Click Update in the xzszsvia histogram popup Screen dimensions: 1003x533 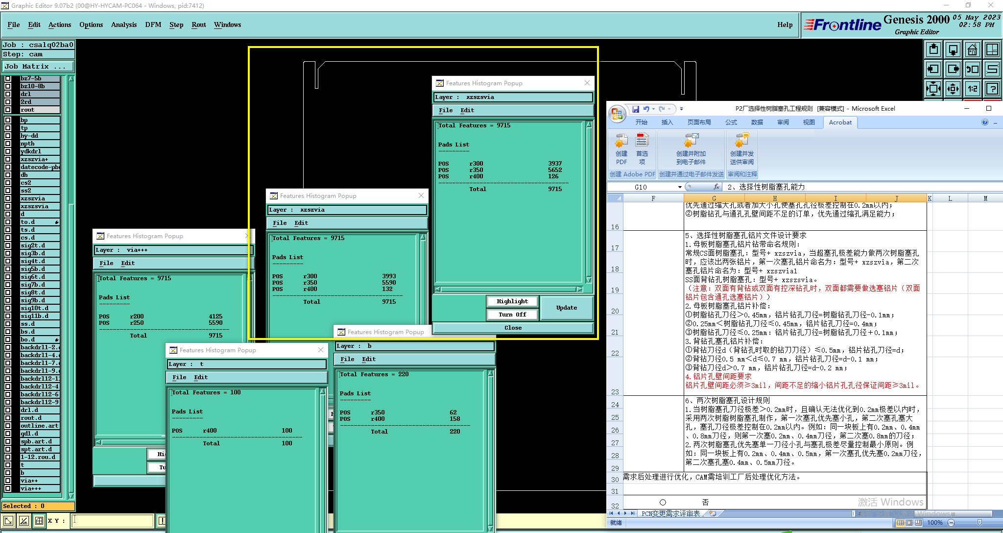point(566,308)
